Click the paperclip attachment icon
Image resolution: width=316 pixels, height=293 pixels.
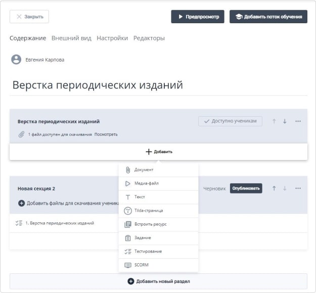21,134
